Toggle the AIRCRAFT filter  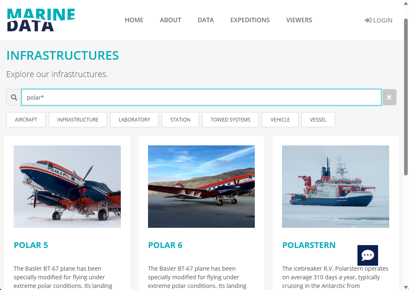point(26,120)
